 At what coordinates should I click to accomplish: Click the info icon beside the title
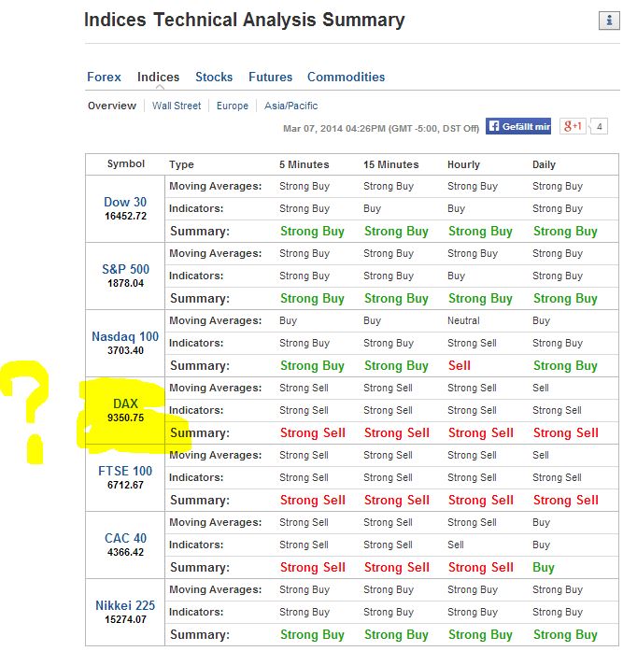(609, 21)
